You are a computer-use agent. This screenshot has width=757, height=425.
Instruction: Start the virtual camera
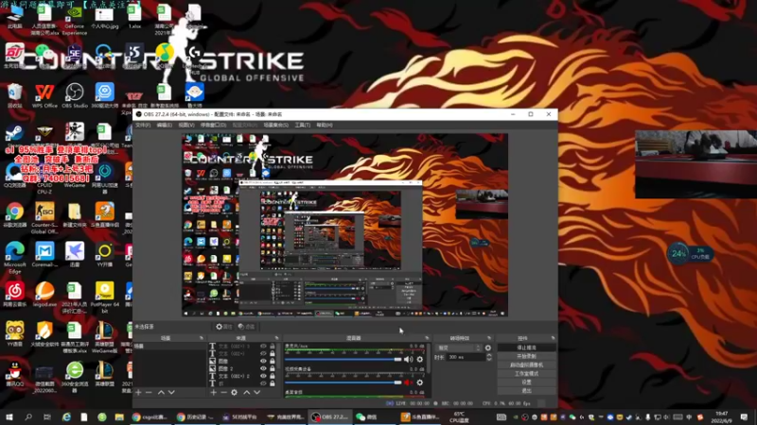[526, 365]
